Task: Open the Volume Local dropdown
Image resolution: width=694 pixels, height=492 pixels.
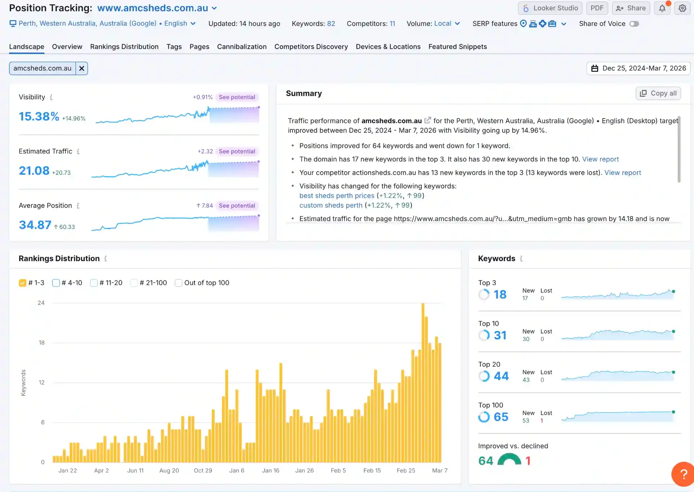Action: [x=447, y=23]
